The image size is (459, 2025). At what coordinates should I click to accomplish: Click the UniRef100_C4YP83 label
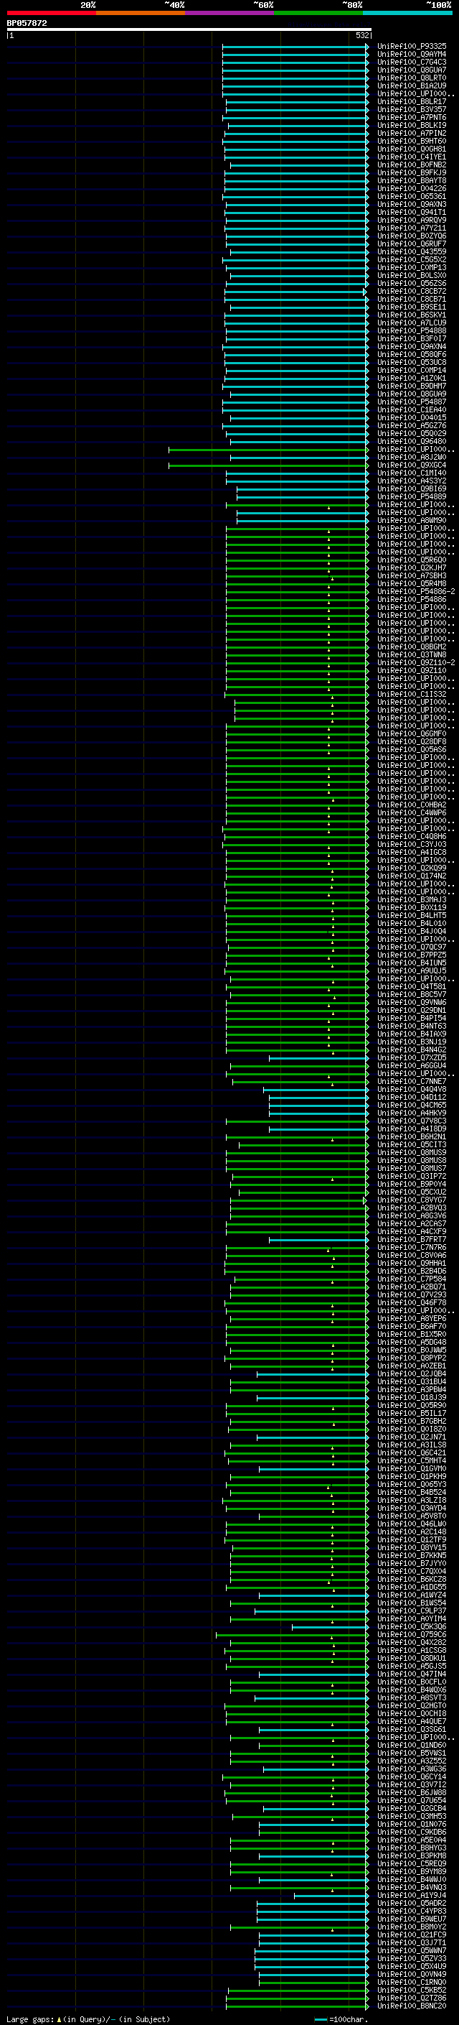412,1911
